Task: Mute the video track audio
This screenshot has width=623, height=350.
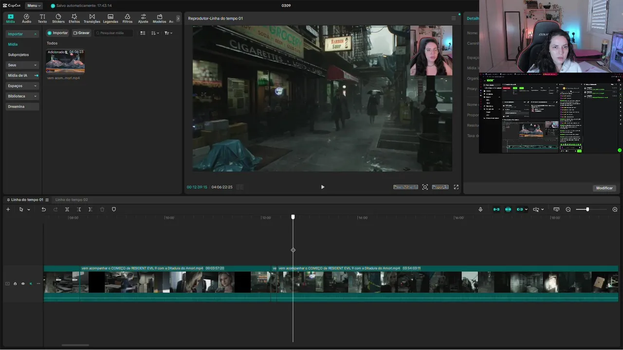Action: coord(31,284)
